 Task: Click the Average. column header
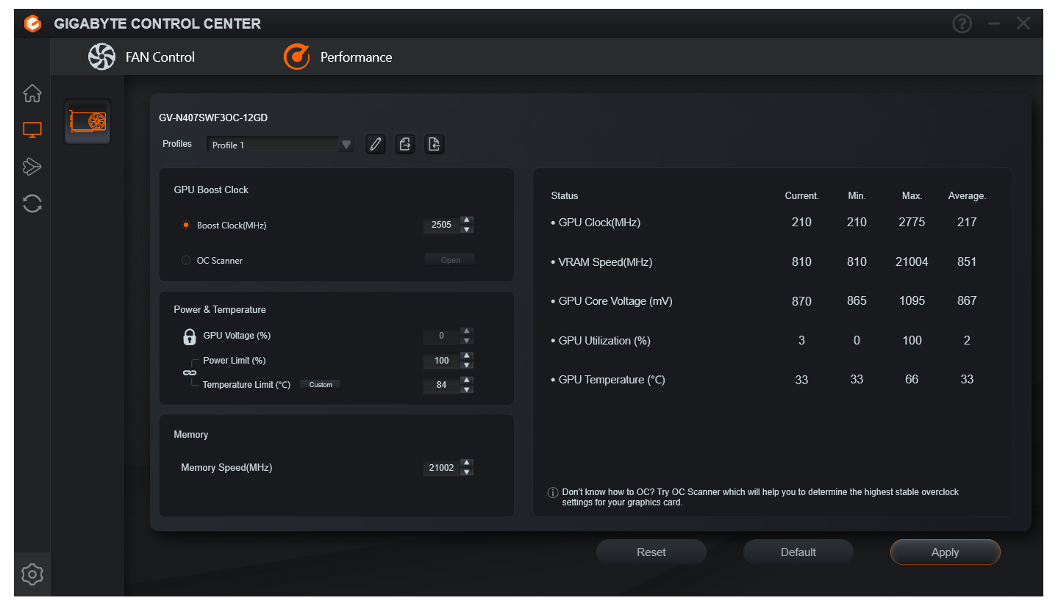point(967,196)
